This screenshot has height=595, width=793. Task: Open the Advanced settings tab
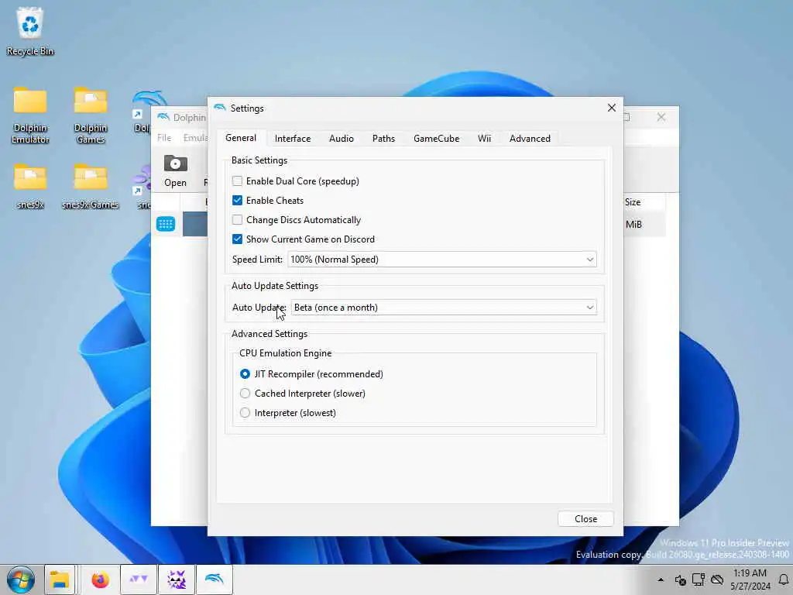click(x=530, y=138)
